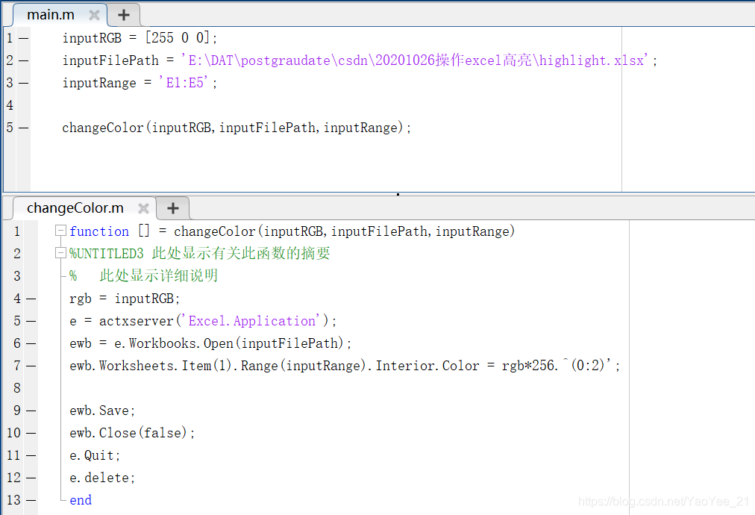Set breakpoint on changeColor.m line 13
Viewport: 755px width, 515px height.
(x=31, y=501)
